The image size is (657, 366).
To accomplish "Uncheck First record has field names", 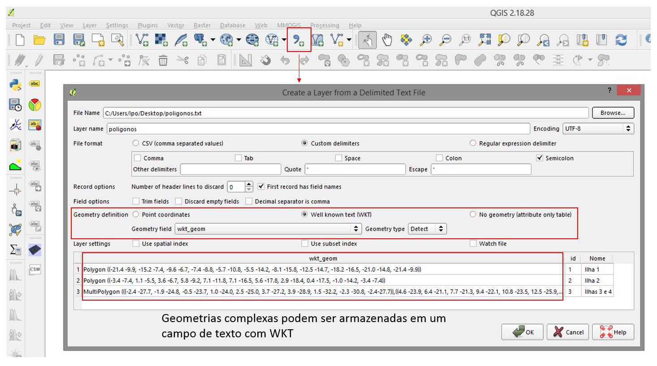I will [261, 186].
